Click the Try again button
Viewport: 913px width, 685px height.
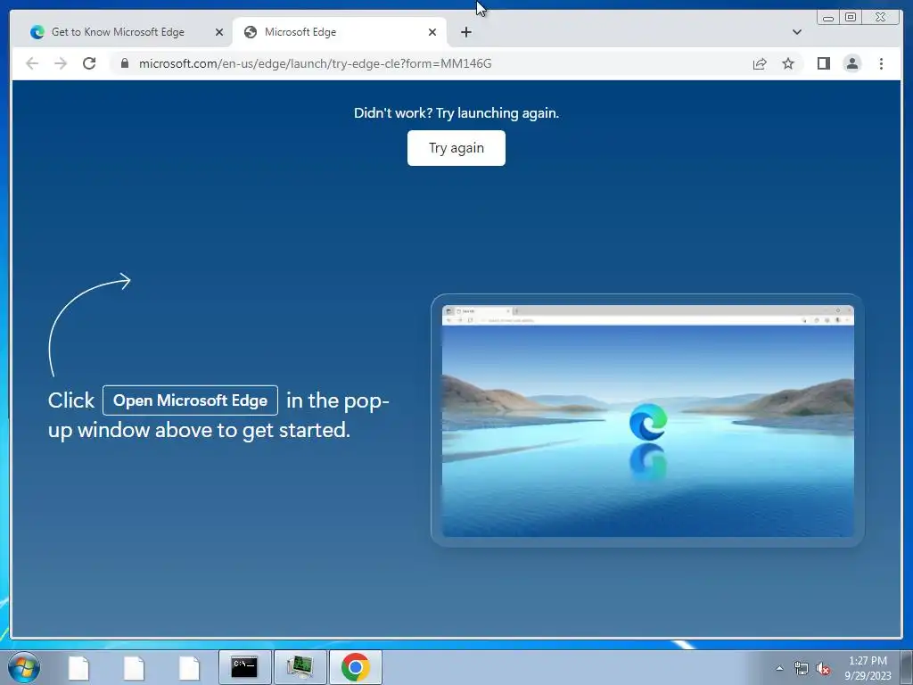point(456,148)
